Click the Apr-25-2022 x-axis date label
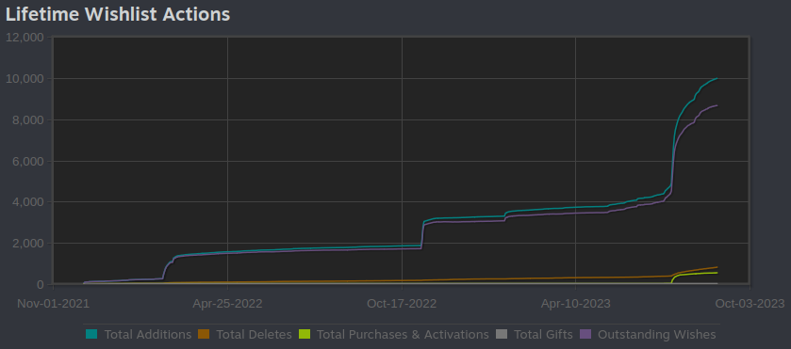Image resolution: width=791 pixels, height=349 pixels. click(227, 304)
